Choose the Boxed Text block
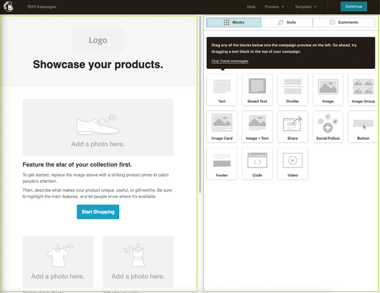The image size is (380, 293). [x=257, y=89]
